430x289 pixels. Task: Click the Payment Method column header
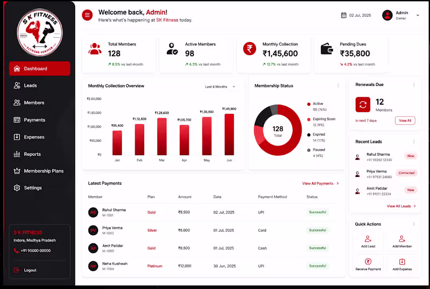click(272, 197)
